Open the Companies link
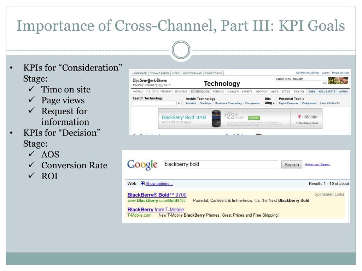Viewport: 362px width, 271px height. (x=252, y=103)
